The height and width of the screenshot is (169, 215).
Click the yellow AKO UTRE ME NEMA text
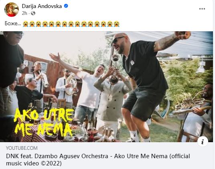(x=44, y=123)
